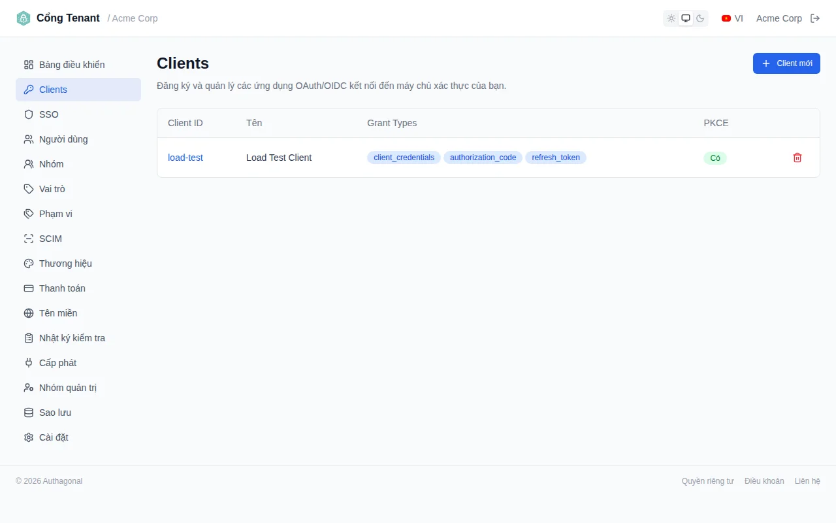Click the shield icon beside SSO
This screenshot has height=523, width=836.
point(29,114)
